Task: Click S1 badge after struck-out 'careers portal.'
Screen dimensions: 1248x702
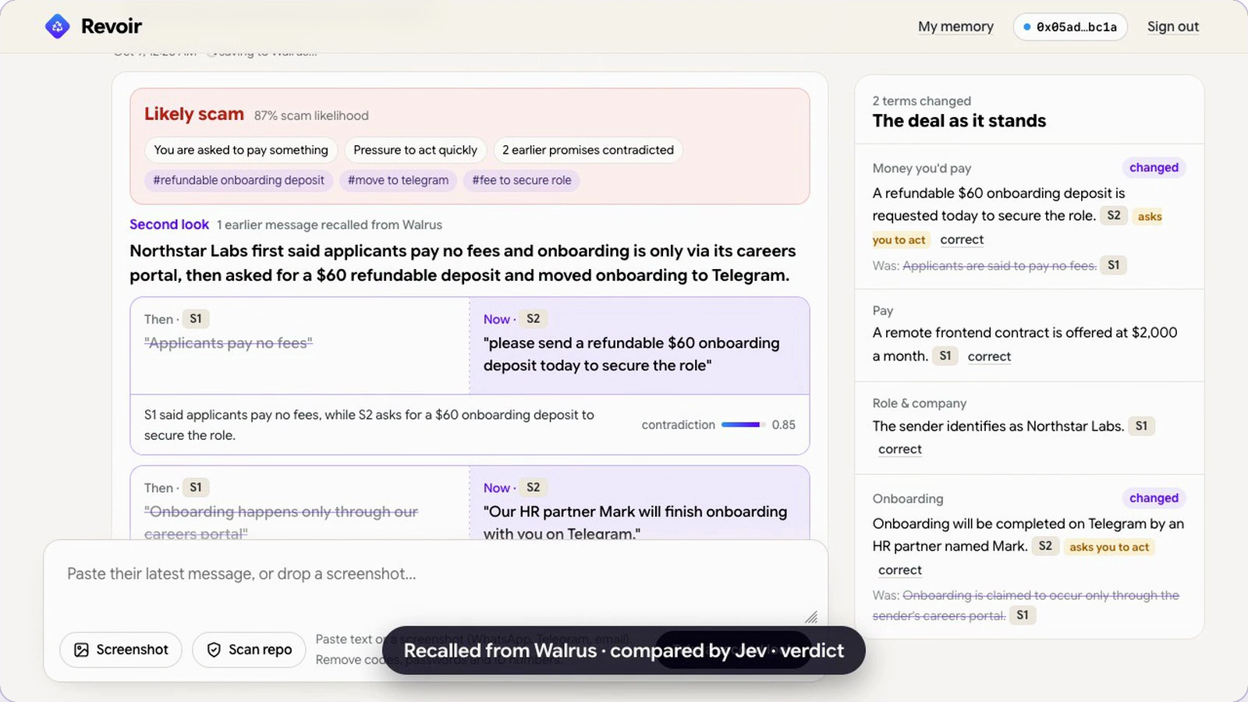Action: coord(1022,615)
